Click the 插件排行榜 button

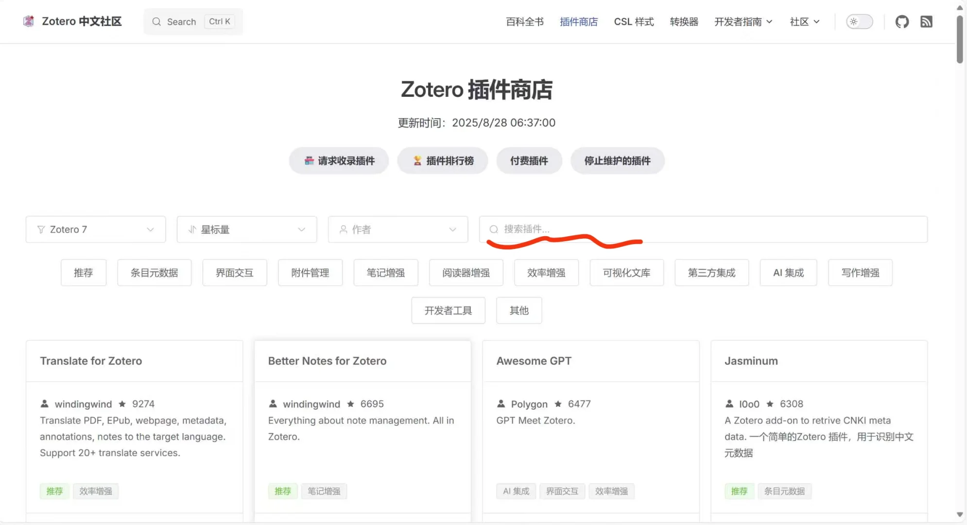(442, 160)
